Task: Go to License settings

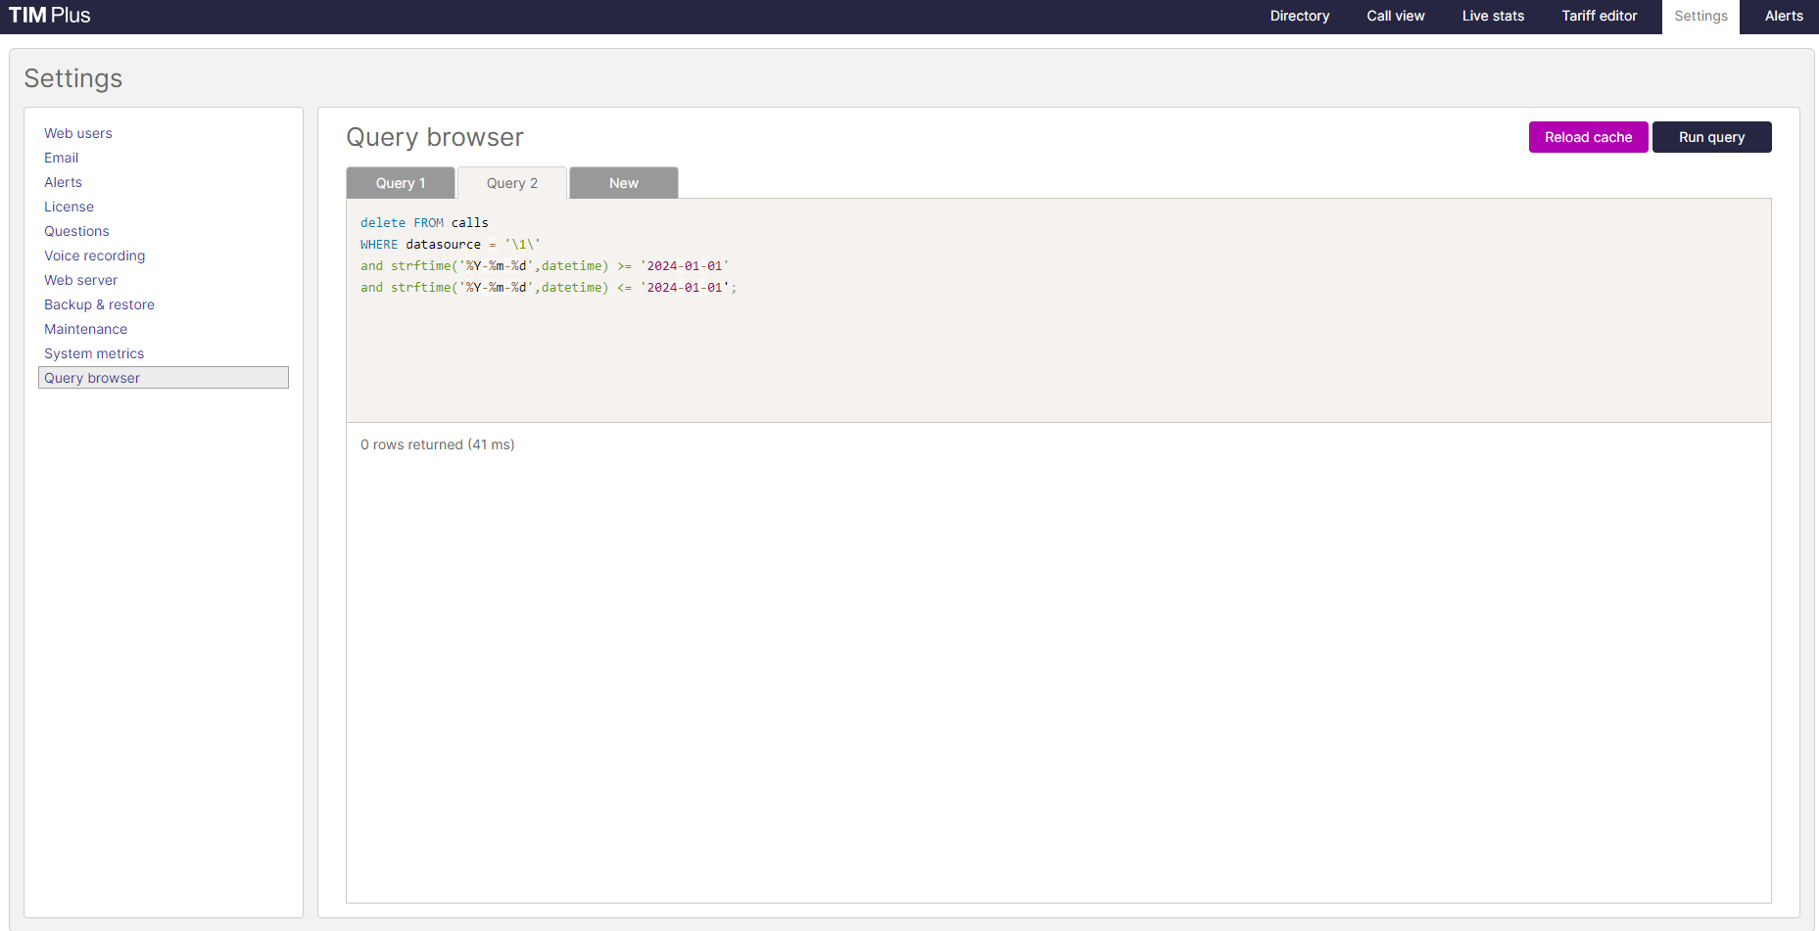Action: pyautogui.click(x=69, y=207)
